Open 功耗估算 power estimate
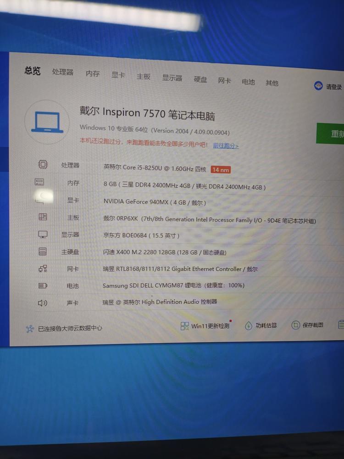This screenshot has height=459, width=344. [261, 325]
